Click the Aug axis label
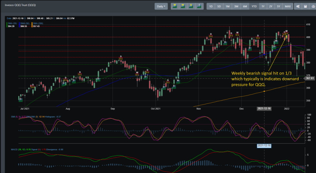 click(x=68, y=109)
